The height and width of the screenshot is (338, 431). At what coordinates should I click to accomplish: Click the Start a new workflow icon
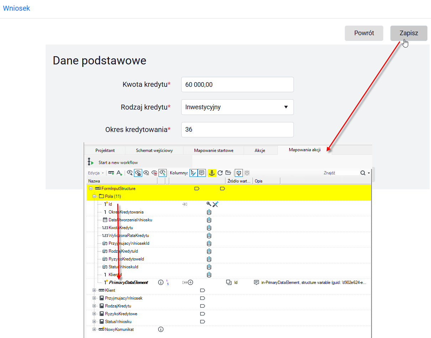click(91, 162)
